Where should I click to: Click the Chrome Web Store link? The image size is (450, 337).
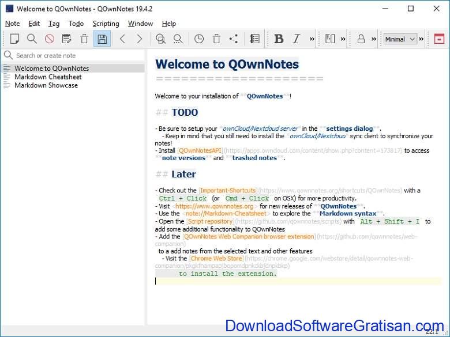(x=216, y=258)
